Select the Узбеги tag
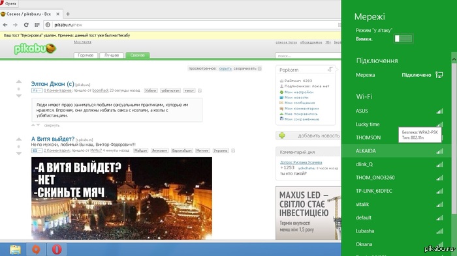Screen dimensions: 457x256 click(x=151, y=91)
